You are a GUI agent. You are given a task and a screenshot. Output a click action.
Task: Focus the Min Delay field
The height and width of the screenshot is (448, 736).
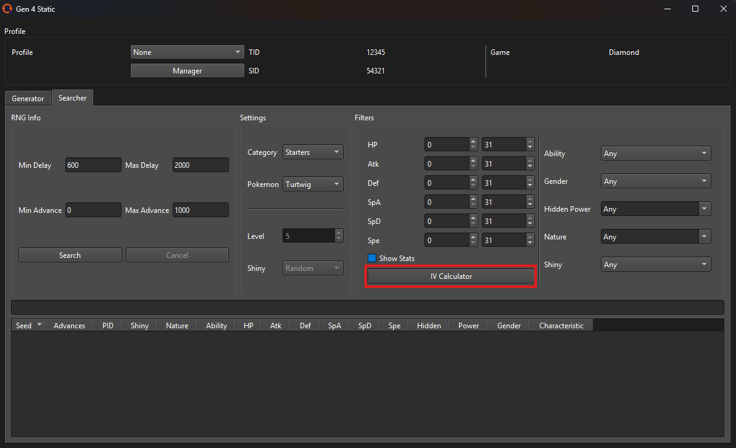(x=93, y=165)
